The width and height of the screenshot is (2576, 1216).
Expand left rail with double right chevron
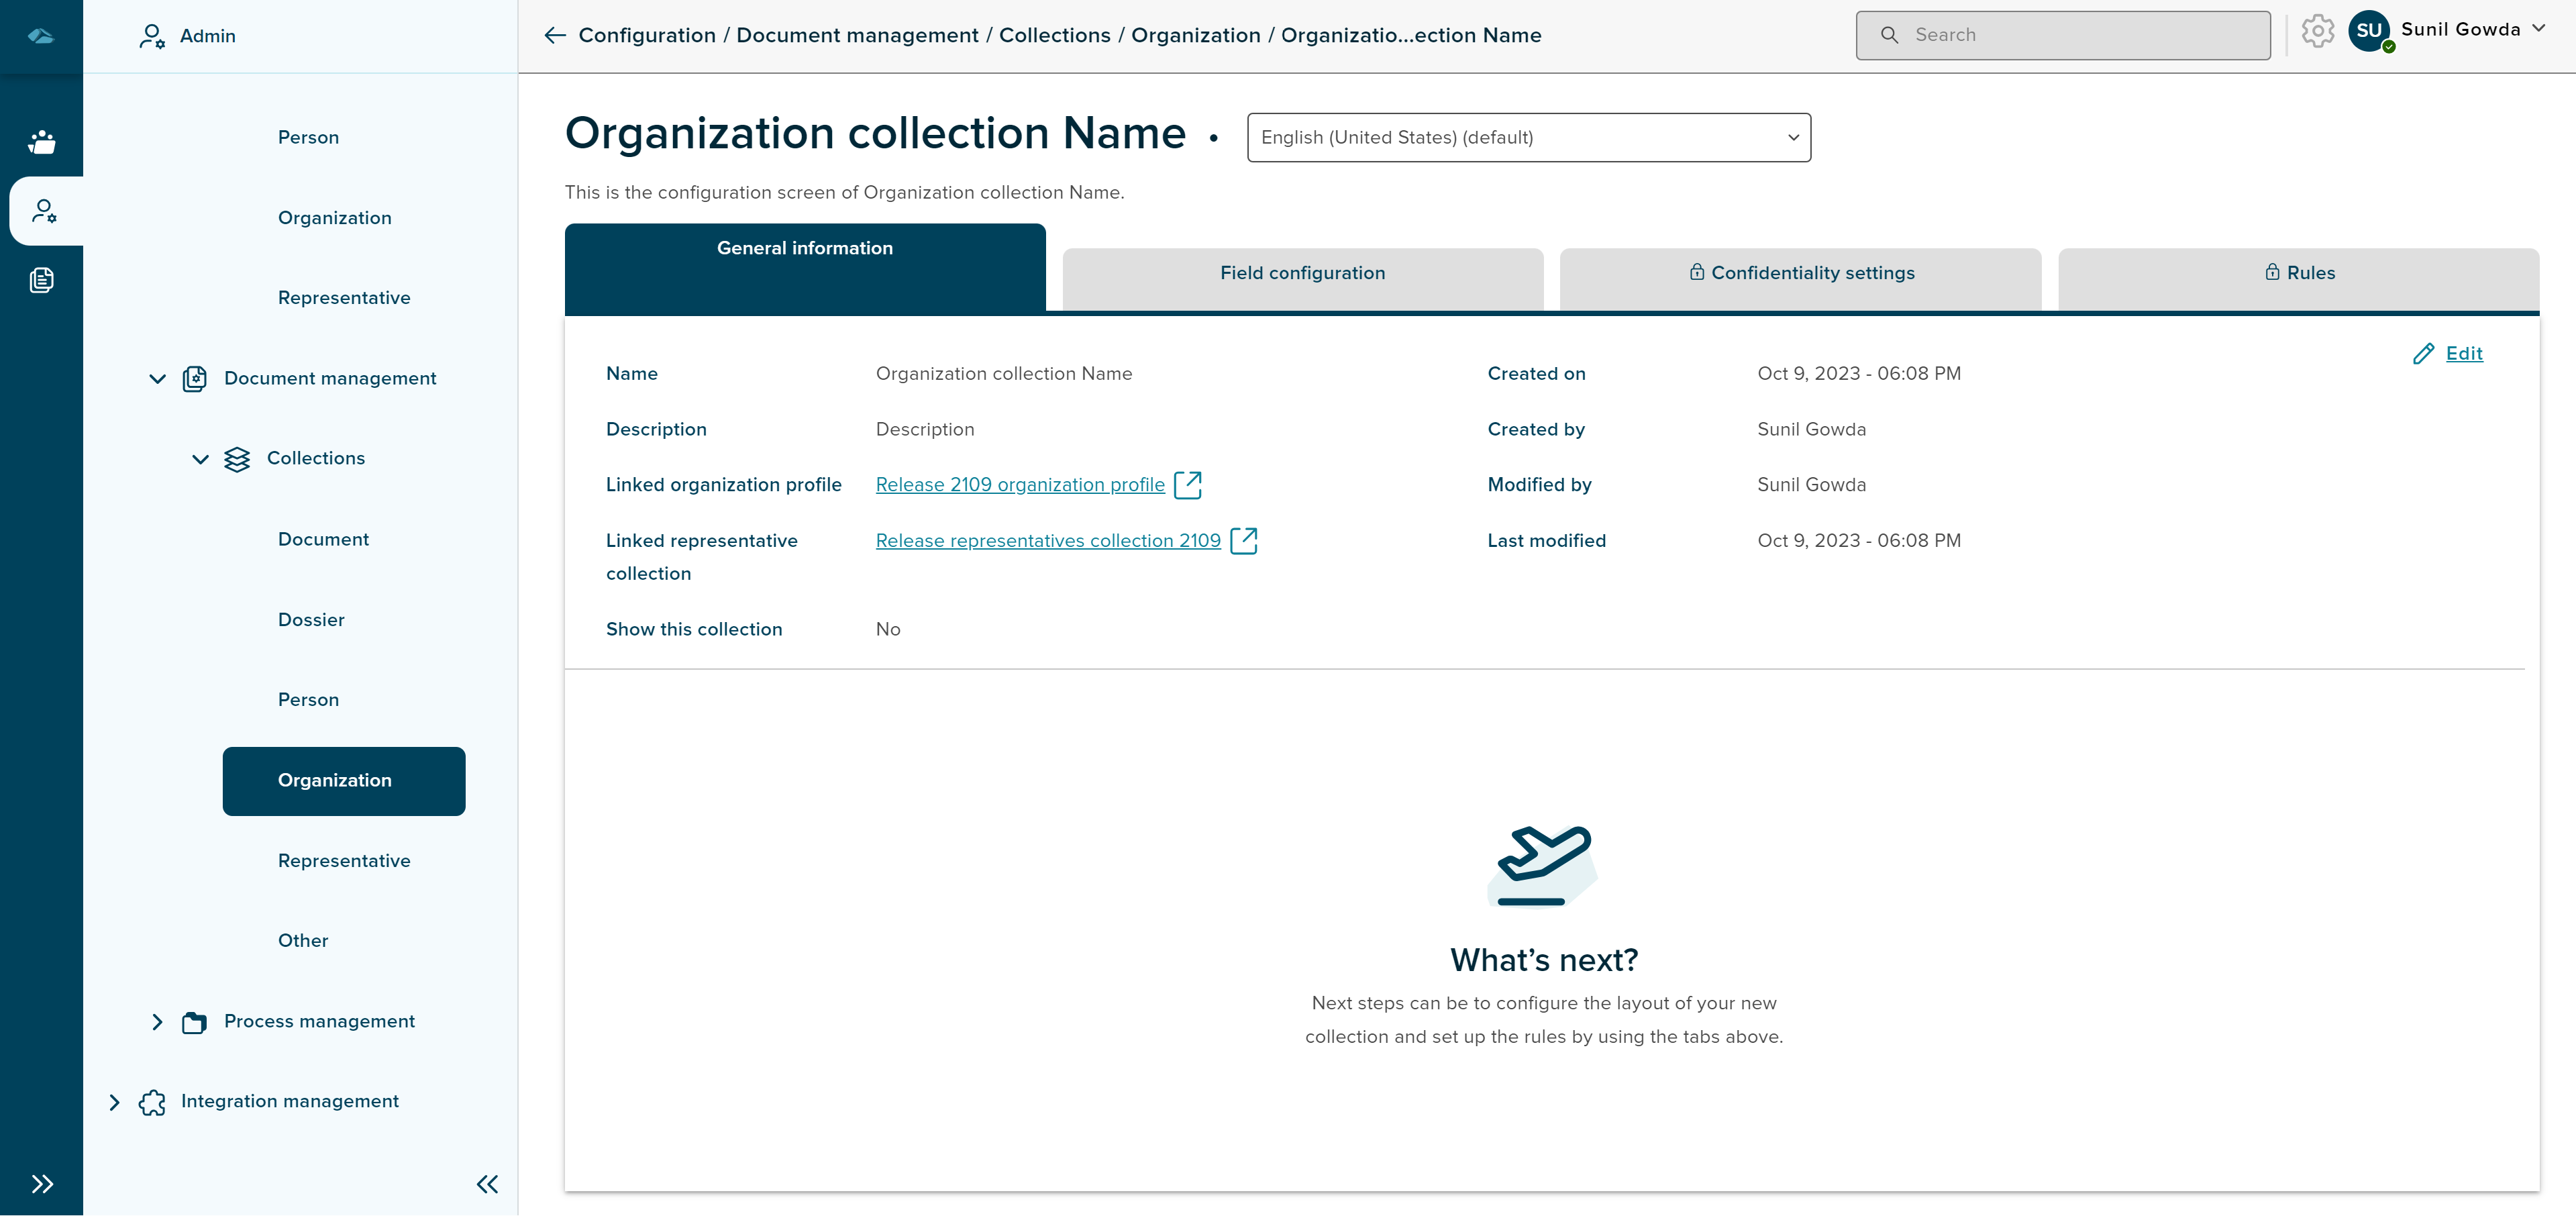coord(42,1184)
